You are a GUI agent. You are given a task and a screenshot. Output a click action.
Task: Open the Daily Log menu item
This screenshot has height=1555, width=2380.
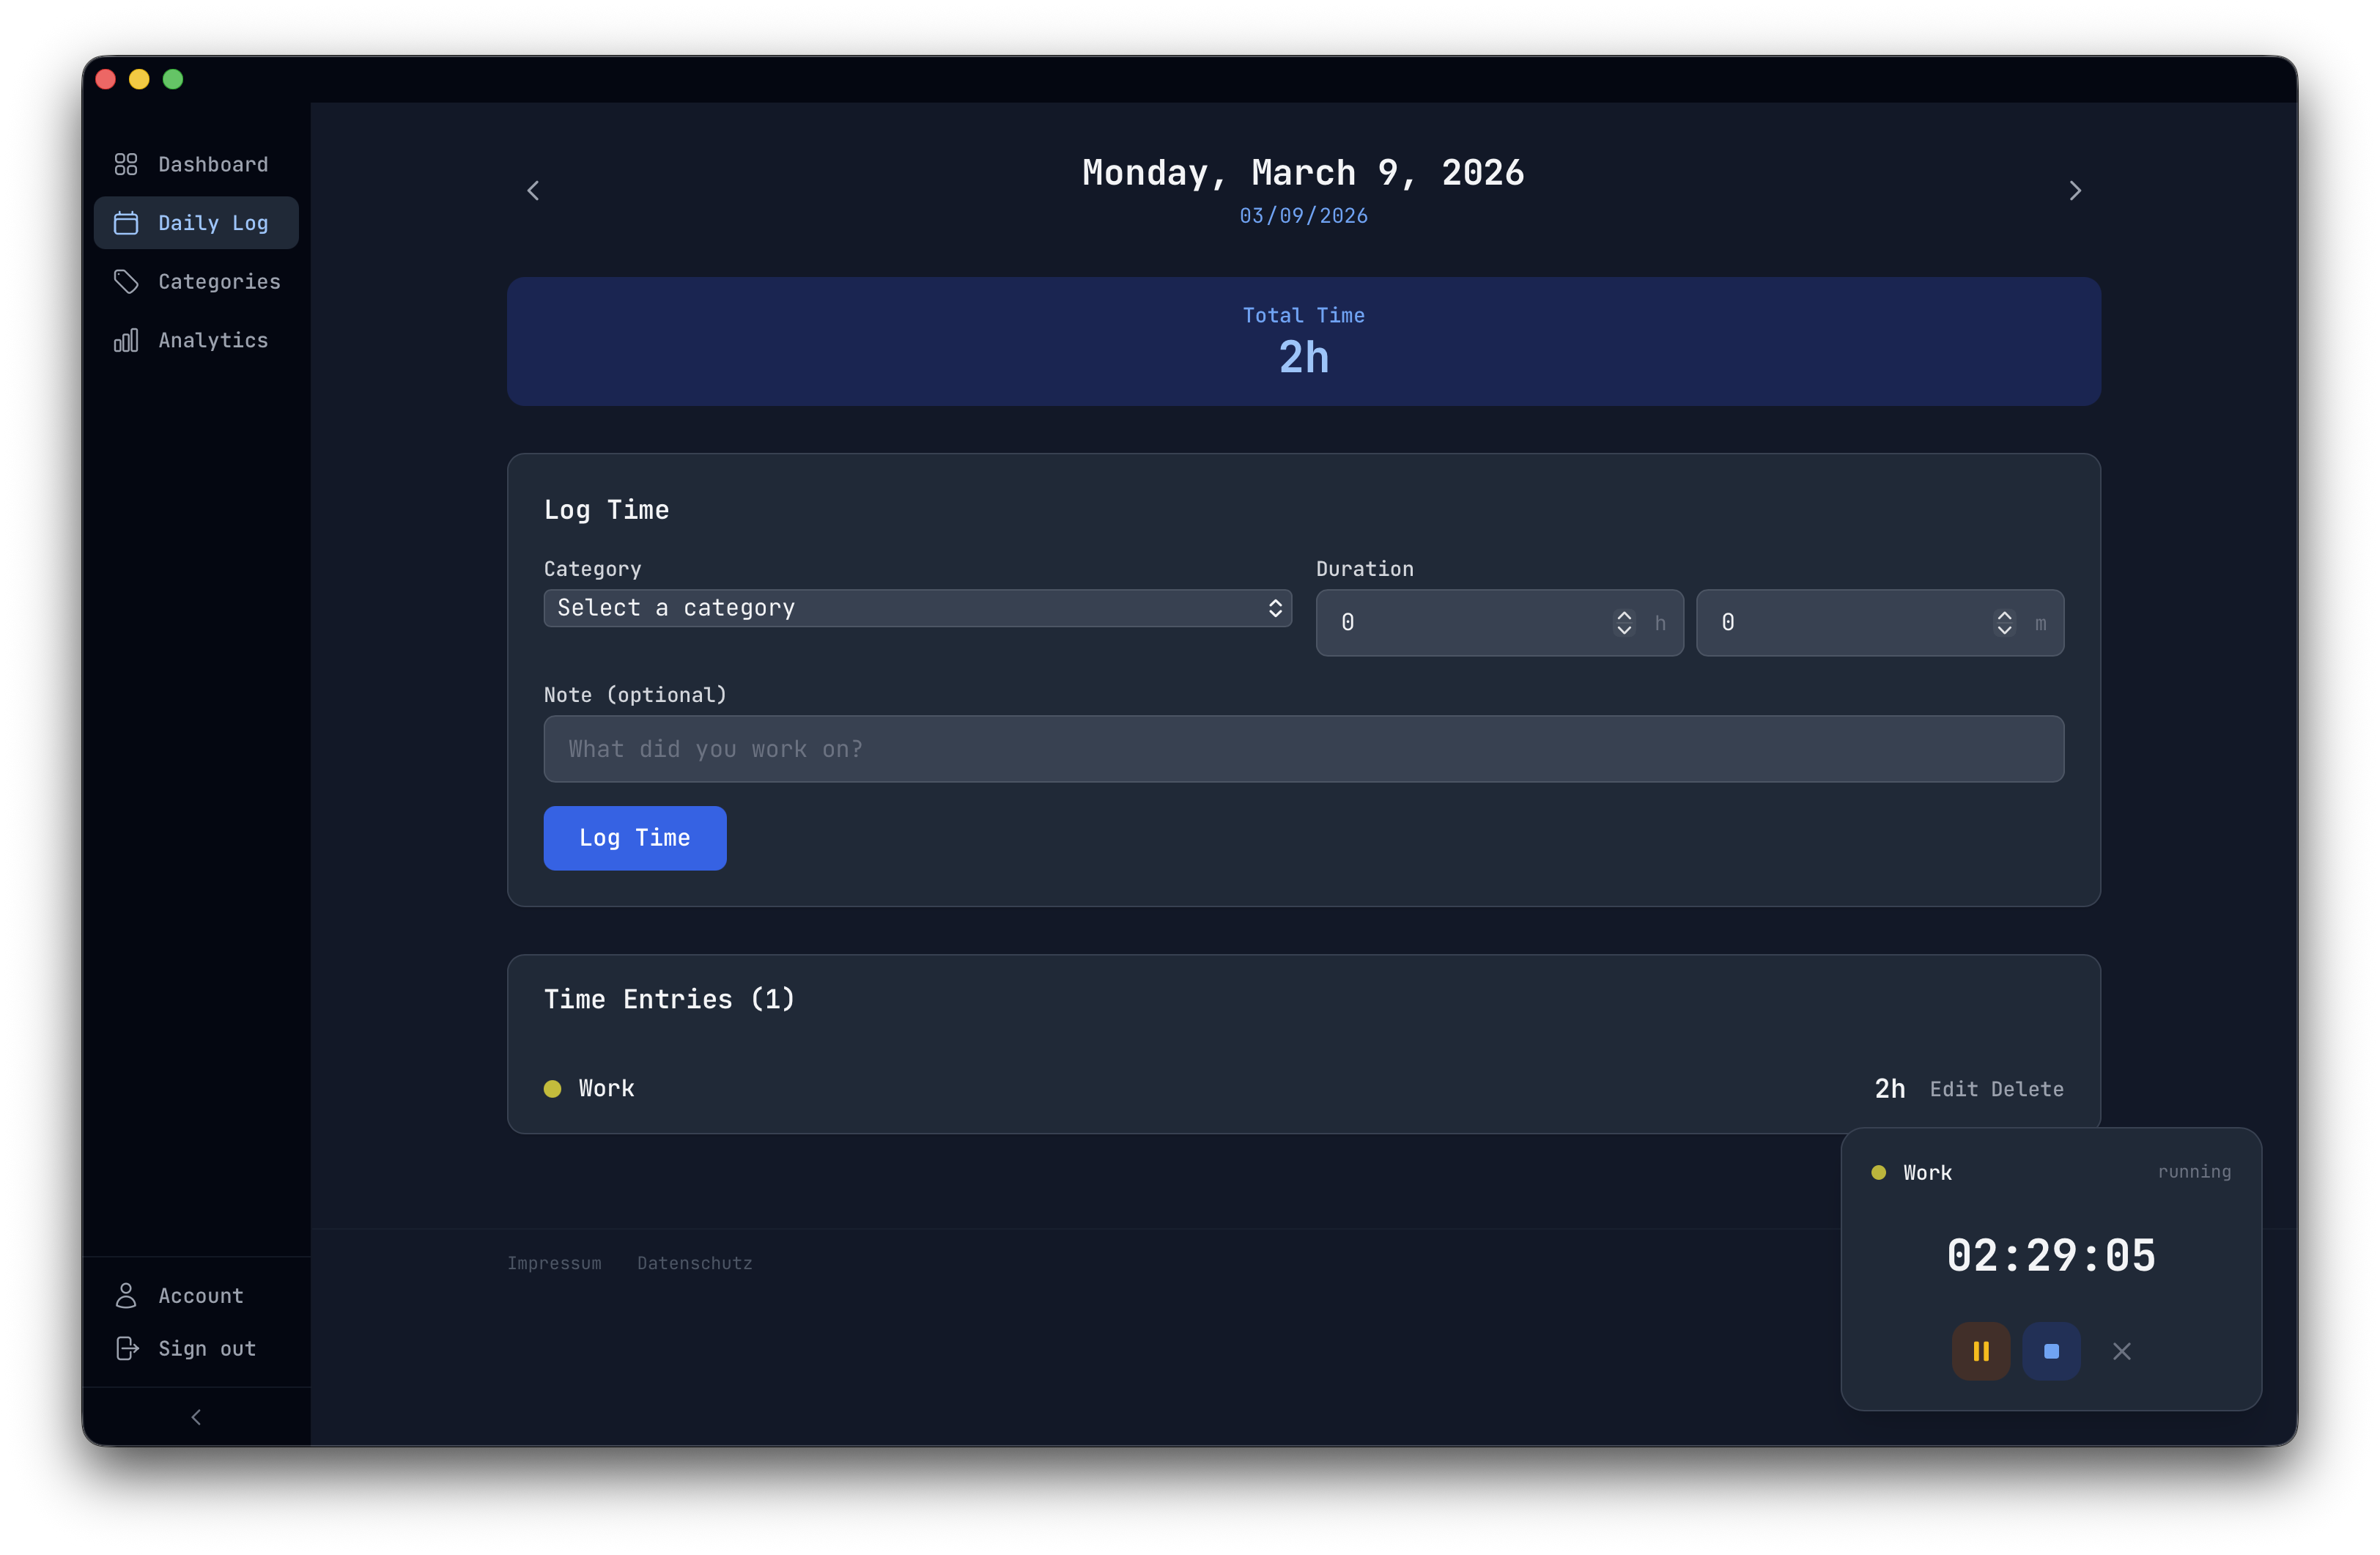coord(196,223)
